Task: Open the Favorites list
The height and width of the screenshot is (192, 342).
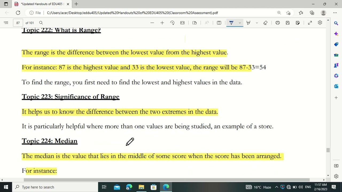Action: tap(301, 13)
